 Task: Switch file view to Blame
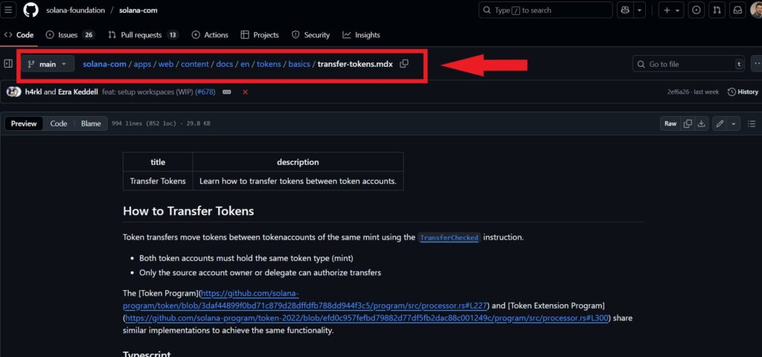[x=91, y=123]
